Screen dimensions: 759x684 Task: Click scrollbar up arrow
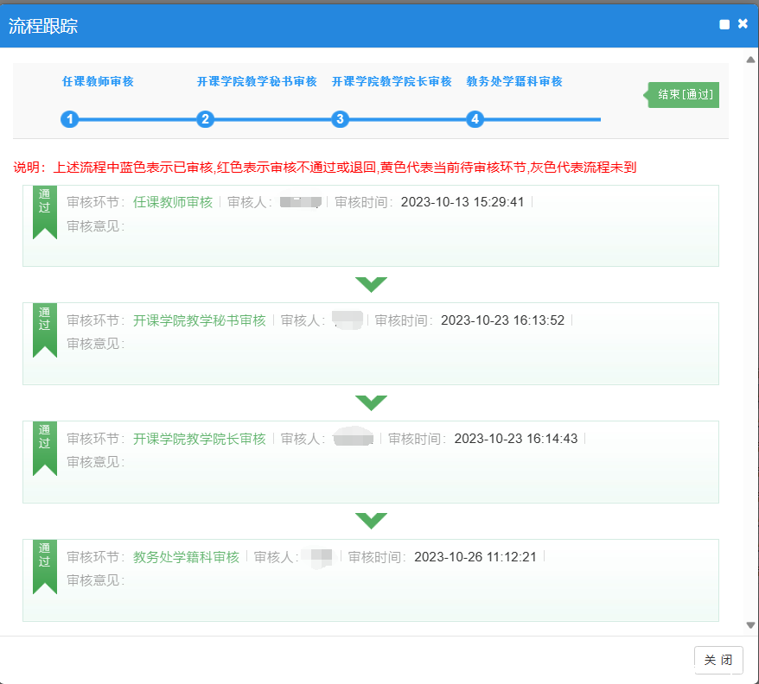pyautogui.click(x=749, y=58)
